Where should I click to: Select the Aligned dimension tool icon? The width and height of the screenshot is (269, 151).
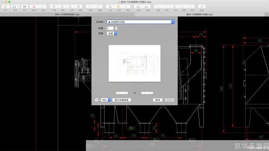[166, 7]
